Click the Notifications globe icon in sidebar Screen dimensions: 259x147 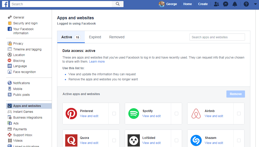coord(10,83)
